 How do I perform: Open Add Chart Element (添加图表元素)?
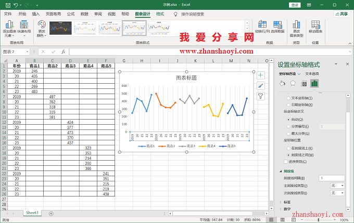[9, 29]
